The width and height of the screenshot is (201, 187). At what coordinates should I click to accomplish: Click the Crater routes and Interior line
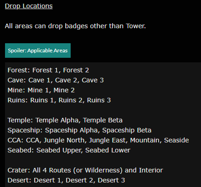pyautogui.click(x=85, y=170)
